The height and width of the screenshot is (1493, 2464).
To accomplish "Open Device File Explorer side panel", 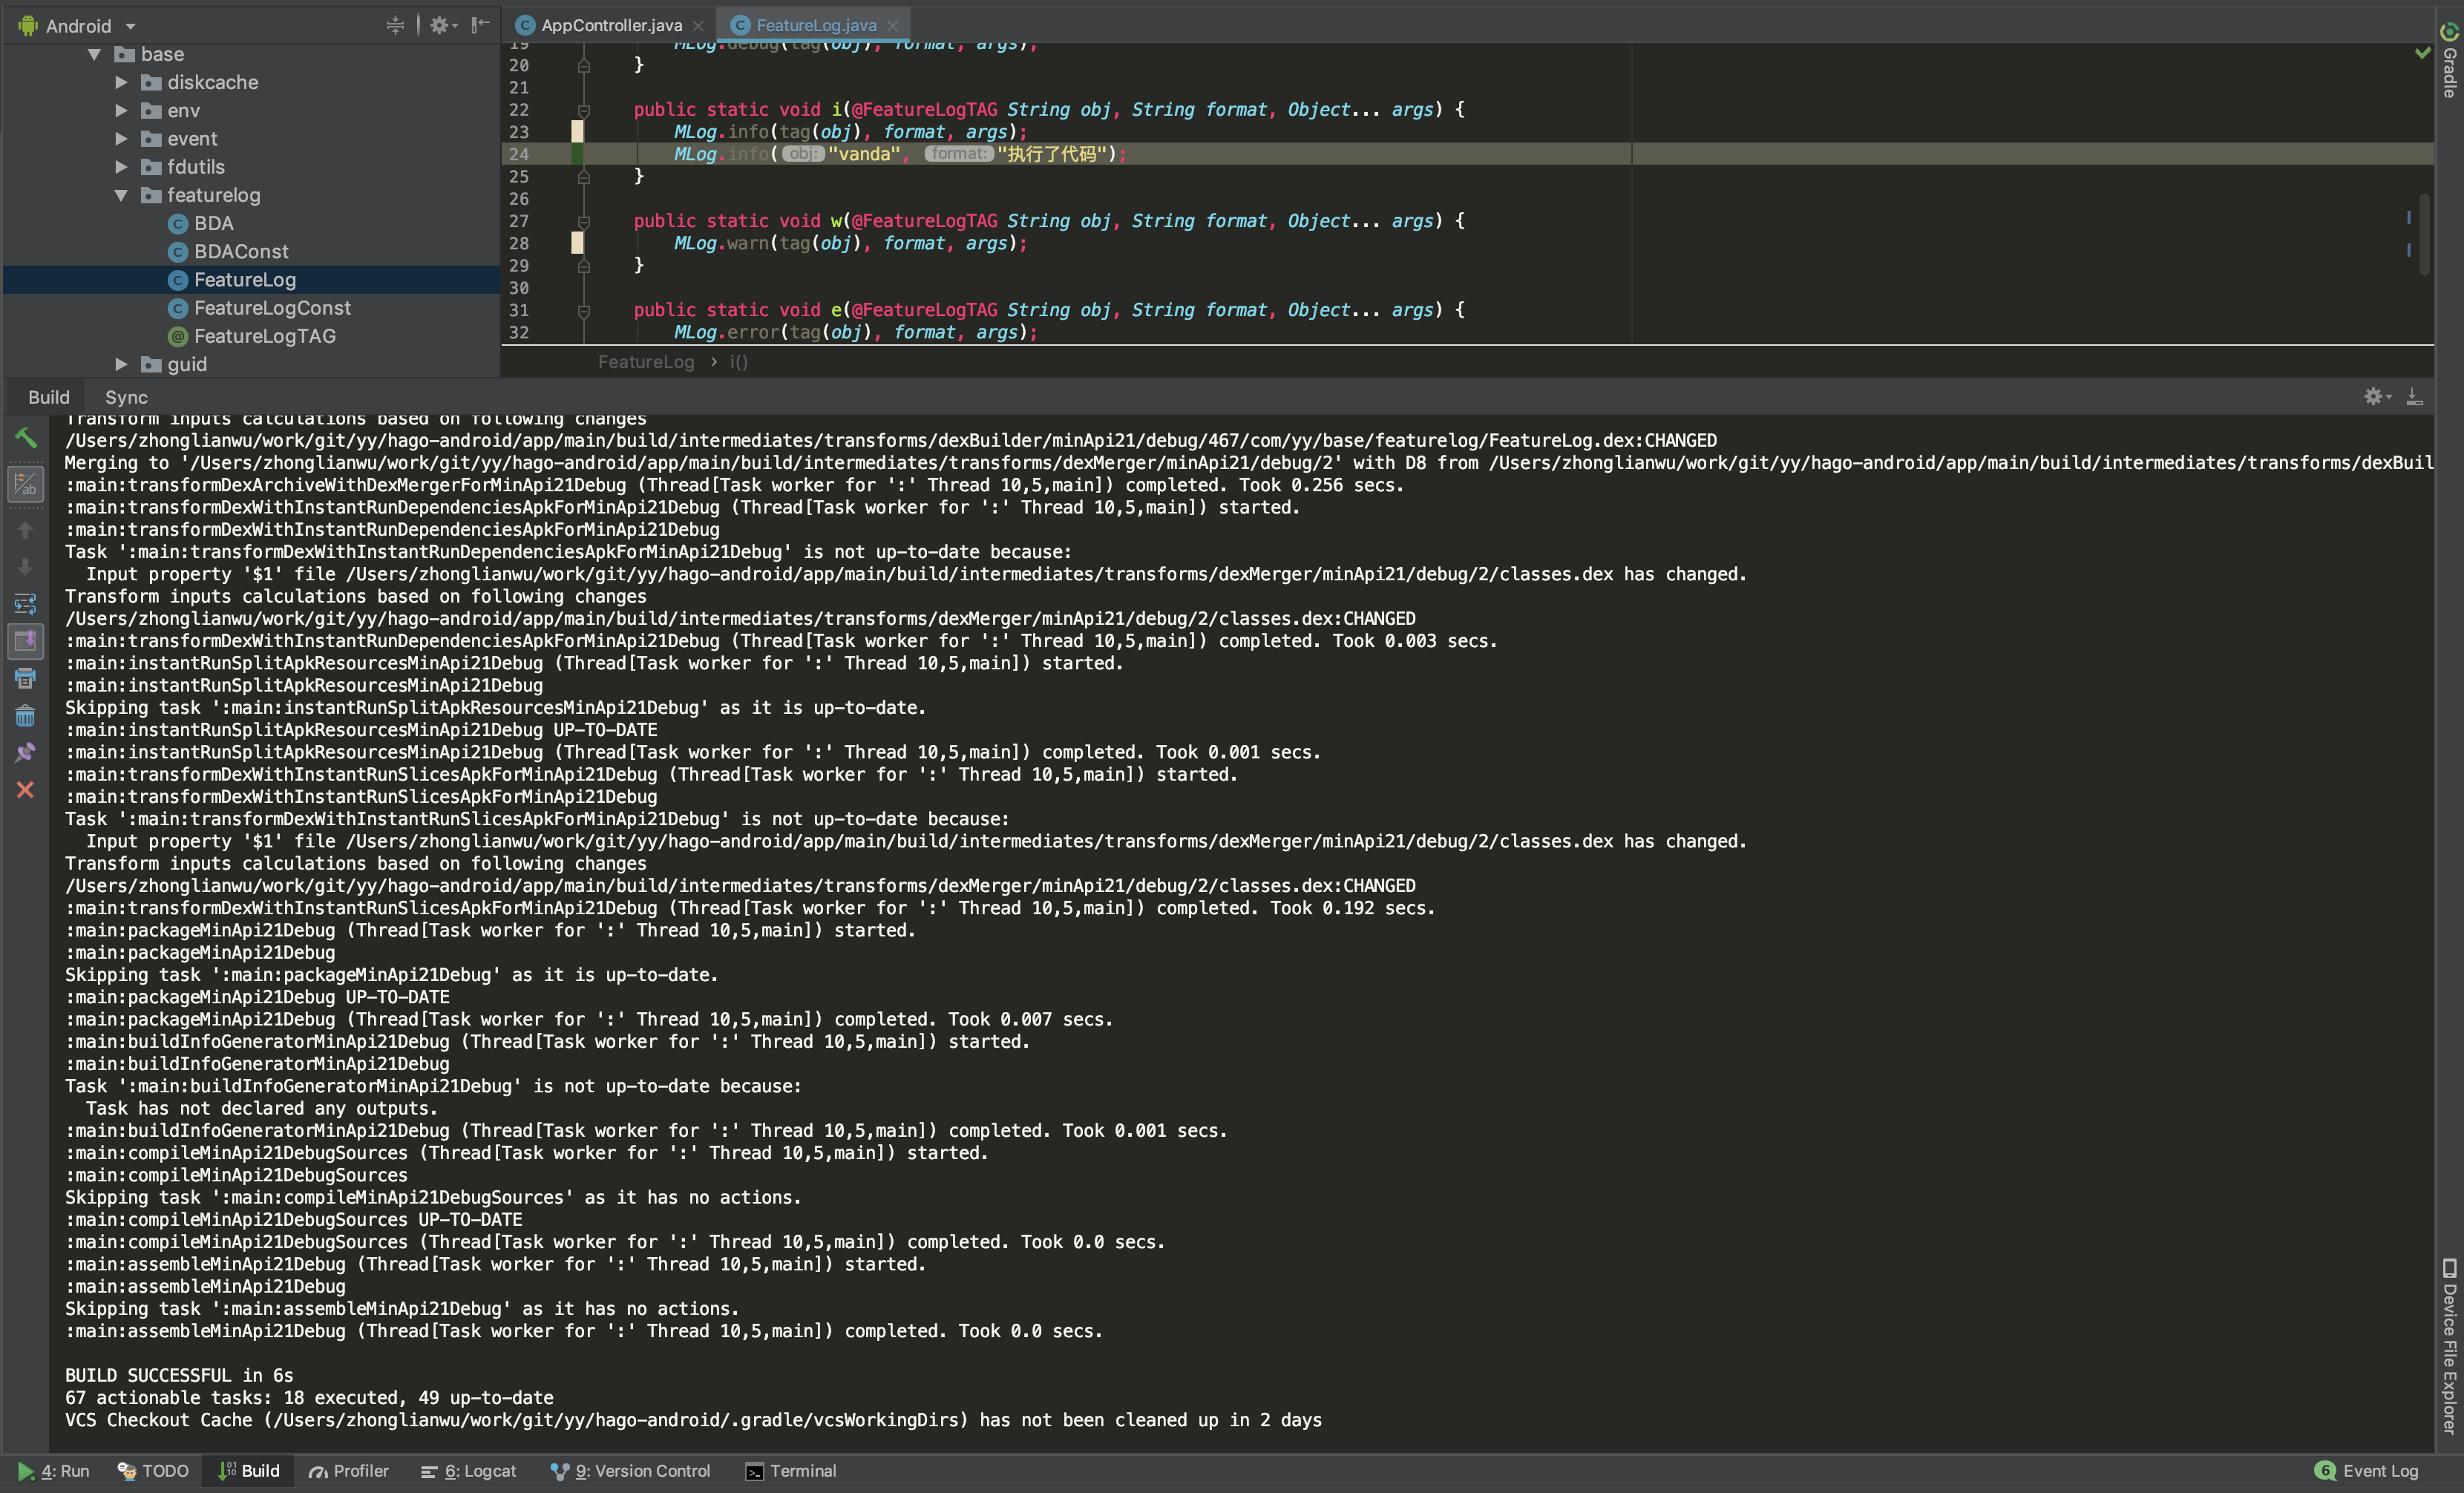I will point(2449,1346).
